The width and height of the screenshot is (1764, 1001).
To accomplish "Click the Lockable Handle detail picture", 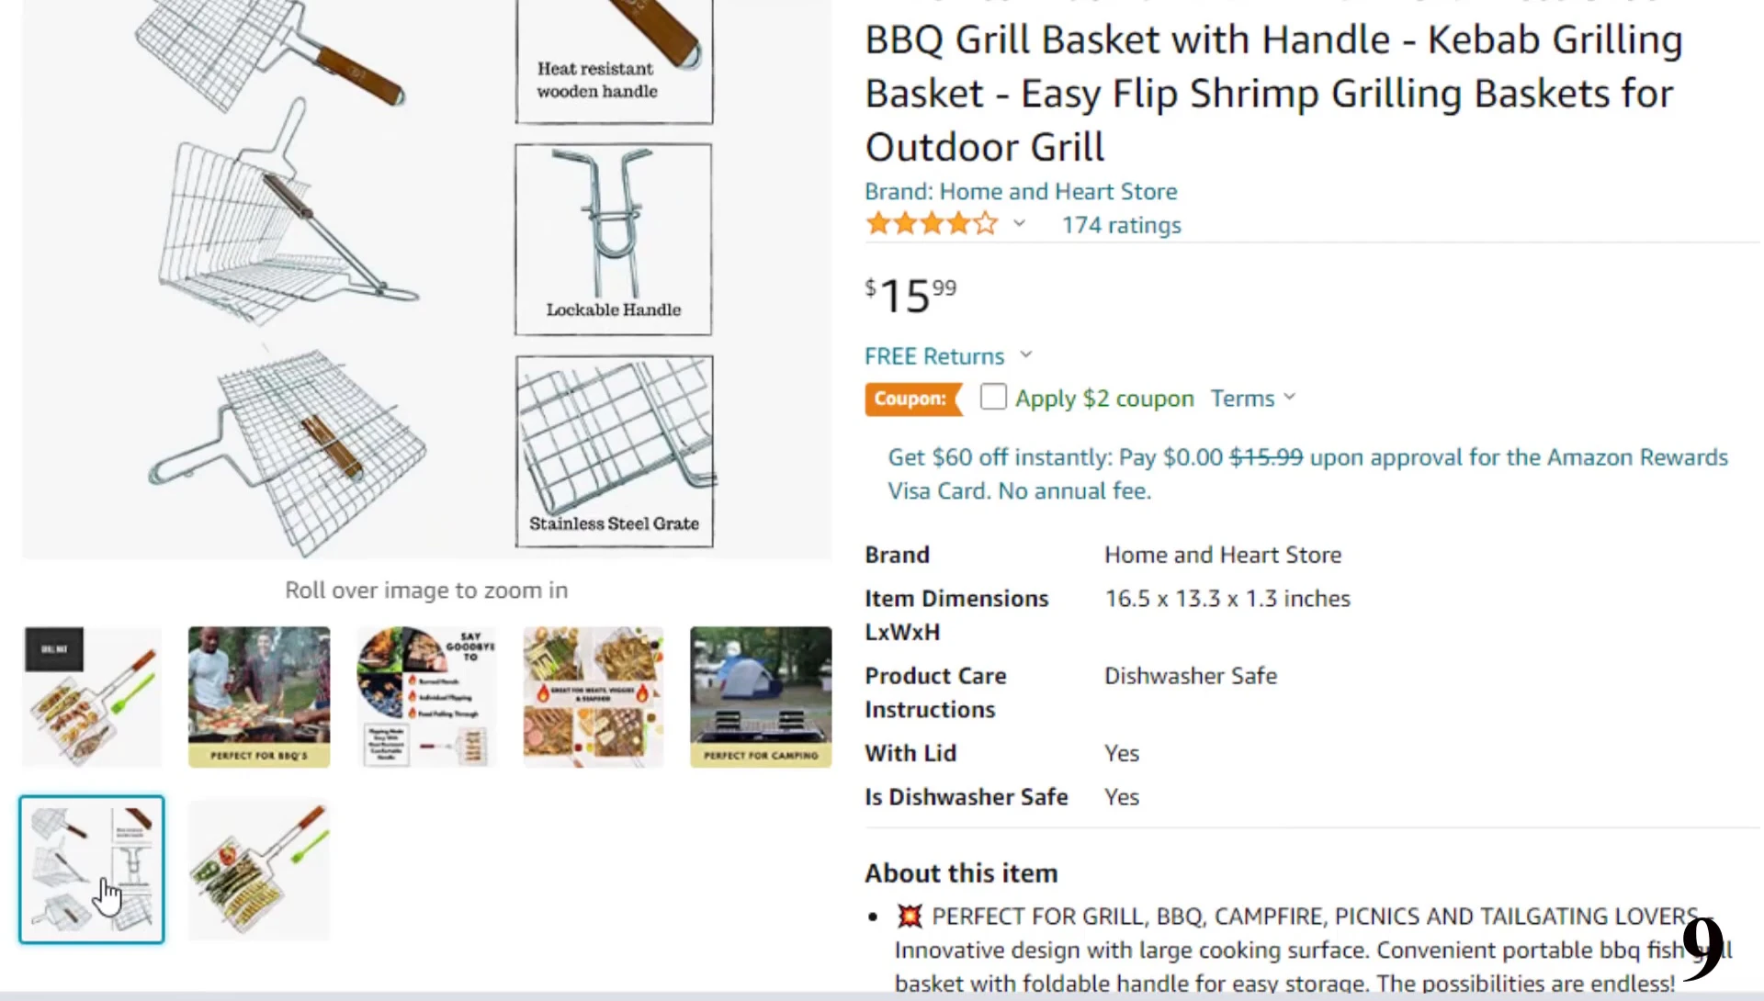I will [x=614, y=240].
